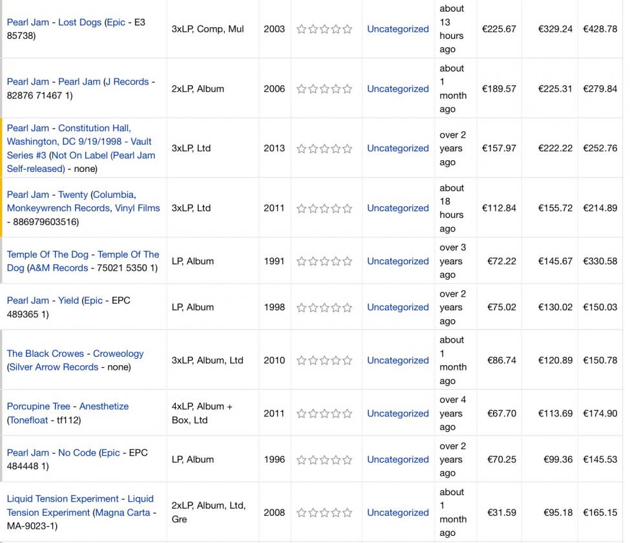Open Uncategorized folder for Yield row
Screen dimensions: 630x543
[397, 308]
